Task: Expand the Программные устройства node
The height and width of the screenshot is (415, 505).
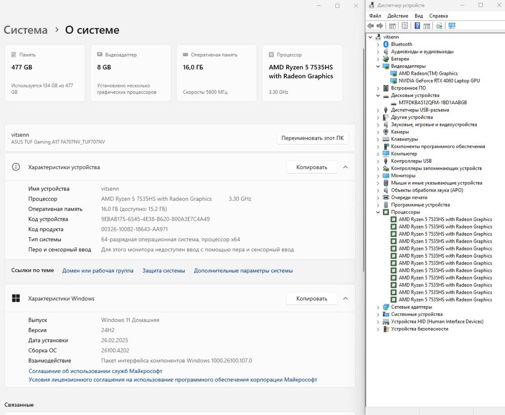Action: 378,205
